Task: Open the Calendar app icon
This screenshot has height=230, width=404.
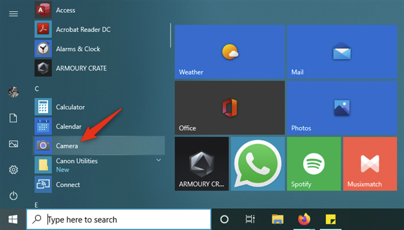Action: pyautogui.click(x=43, y=126)
